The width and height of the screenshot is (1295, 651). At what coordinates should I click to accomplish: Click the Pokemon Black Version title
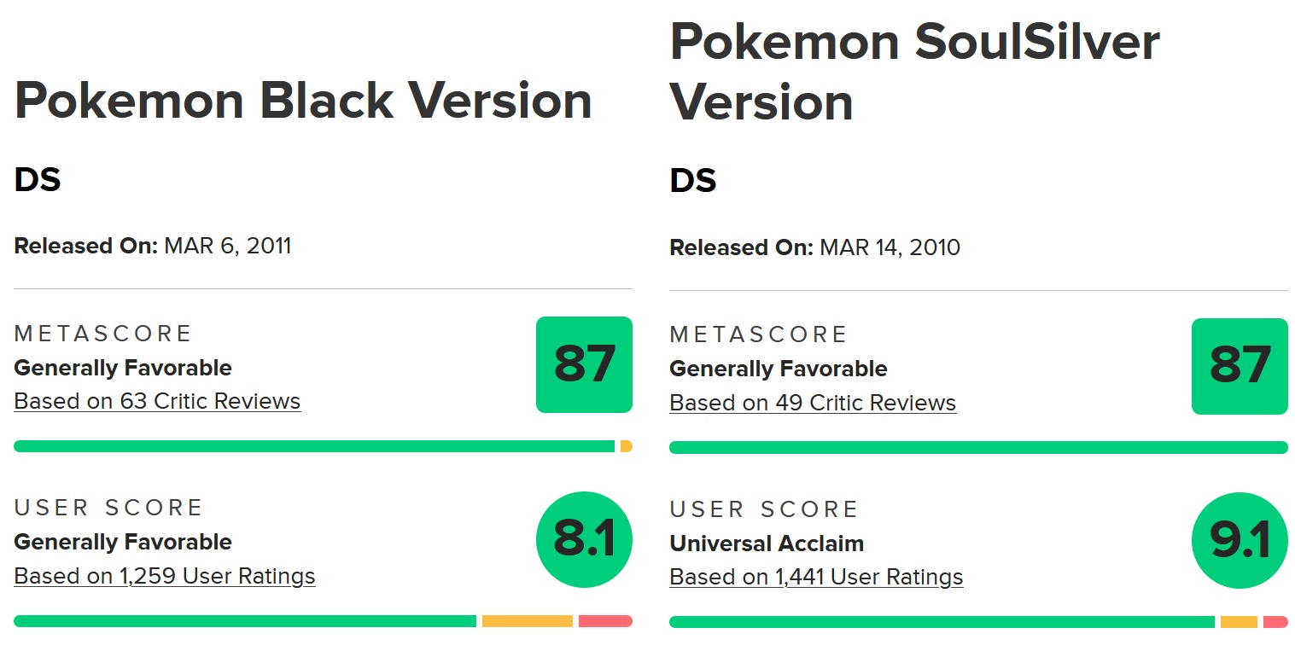[x=303, y=101]
